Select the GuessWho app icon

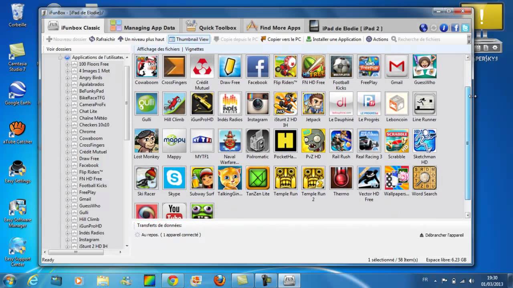click(424, 66)
